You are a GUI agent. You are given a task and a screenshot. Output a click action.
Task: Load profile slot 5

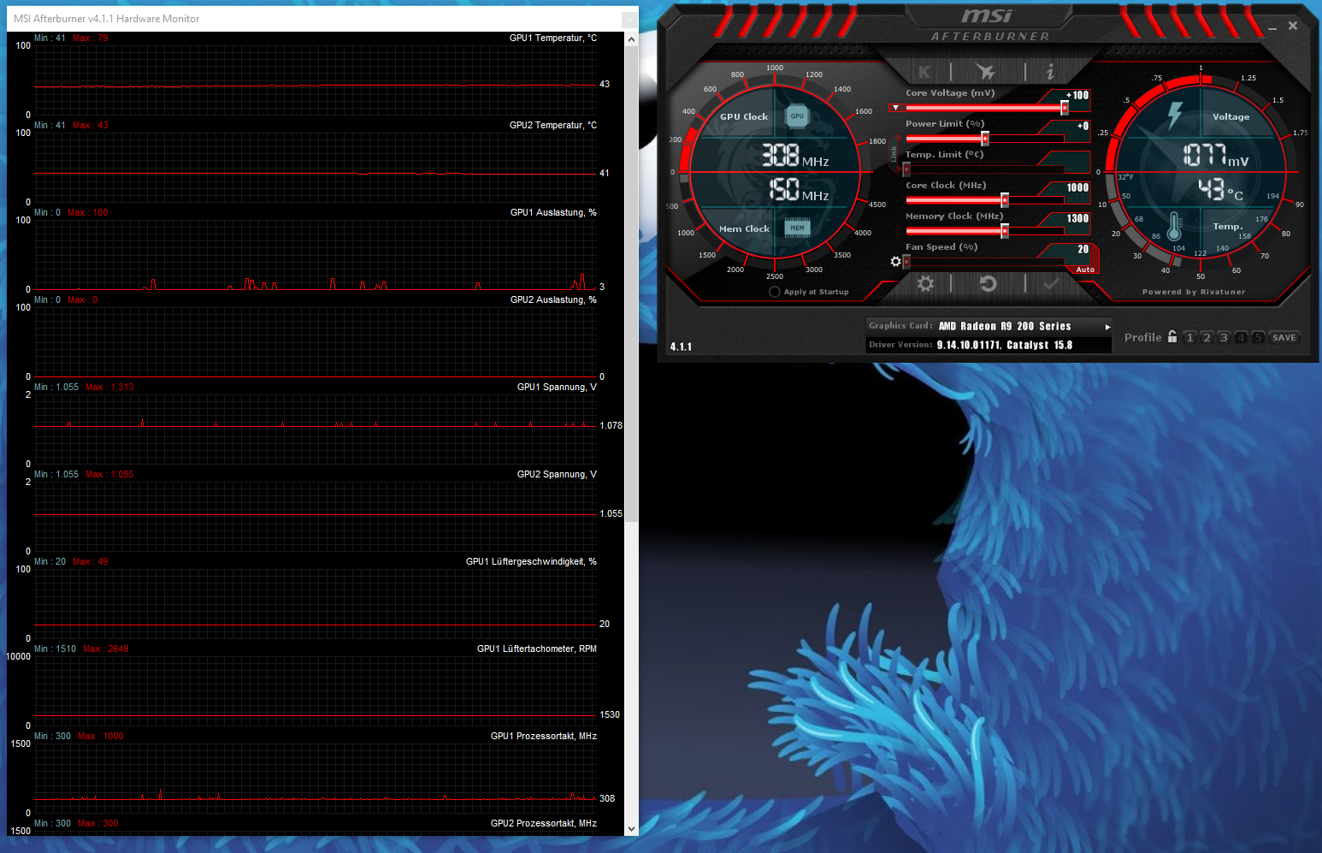pyautogui.click(x=1258, y=337)
